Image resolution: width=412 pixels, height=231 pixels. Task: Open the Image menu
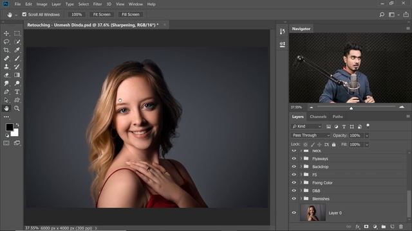tap(42, 4)
